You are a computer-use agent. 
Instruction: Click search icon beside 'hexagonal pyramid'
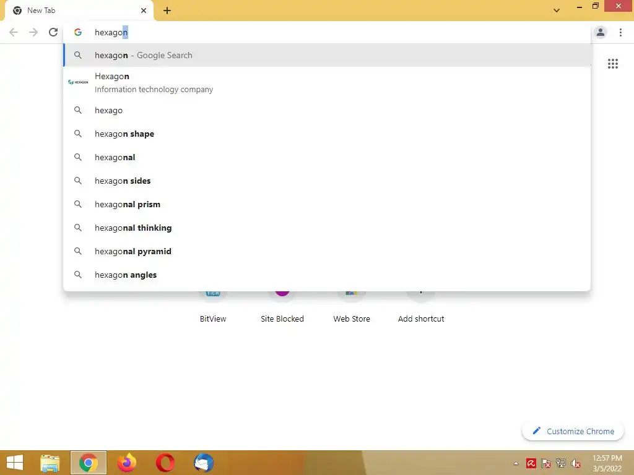[77, 251]
